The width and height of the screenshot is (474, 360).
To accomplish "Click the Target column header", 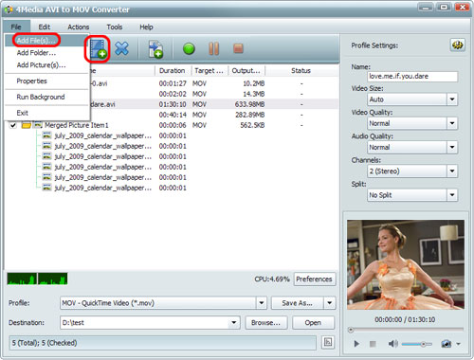I will click(209, 71).
